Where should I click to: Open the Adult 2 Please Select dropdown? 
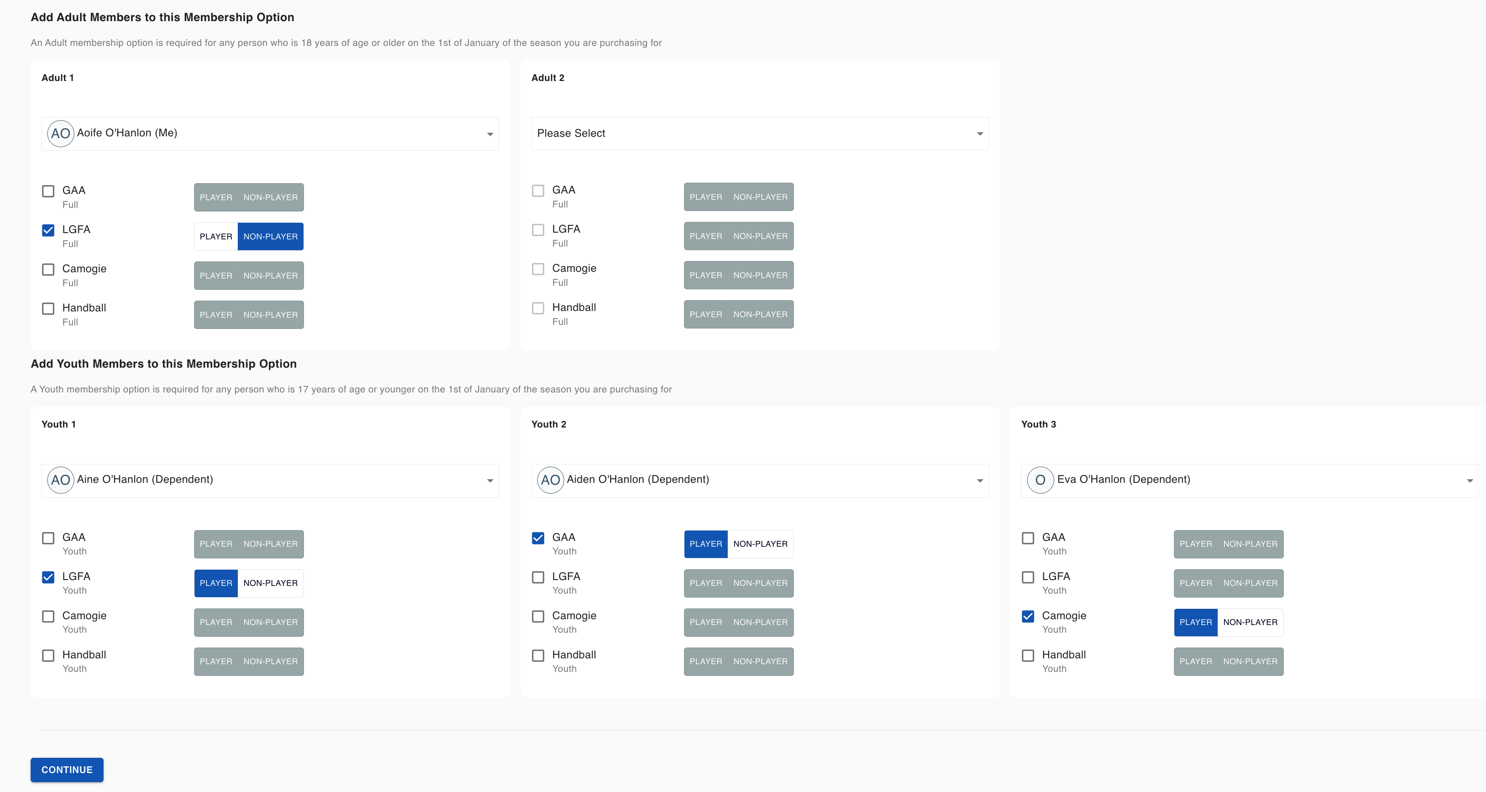pos(760,134)
